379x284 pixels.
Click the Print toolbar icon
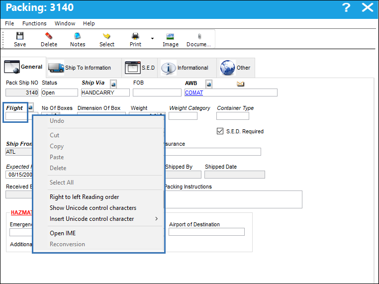click(x=135, y=39)
